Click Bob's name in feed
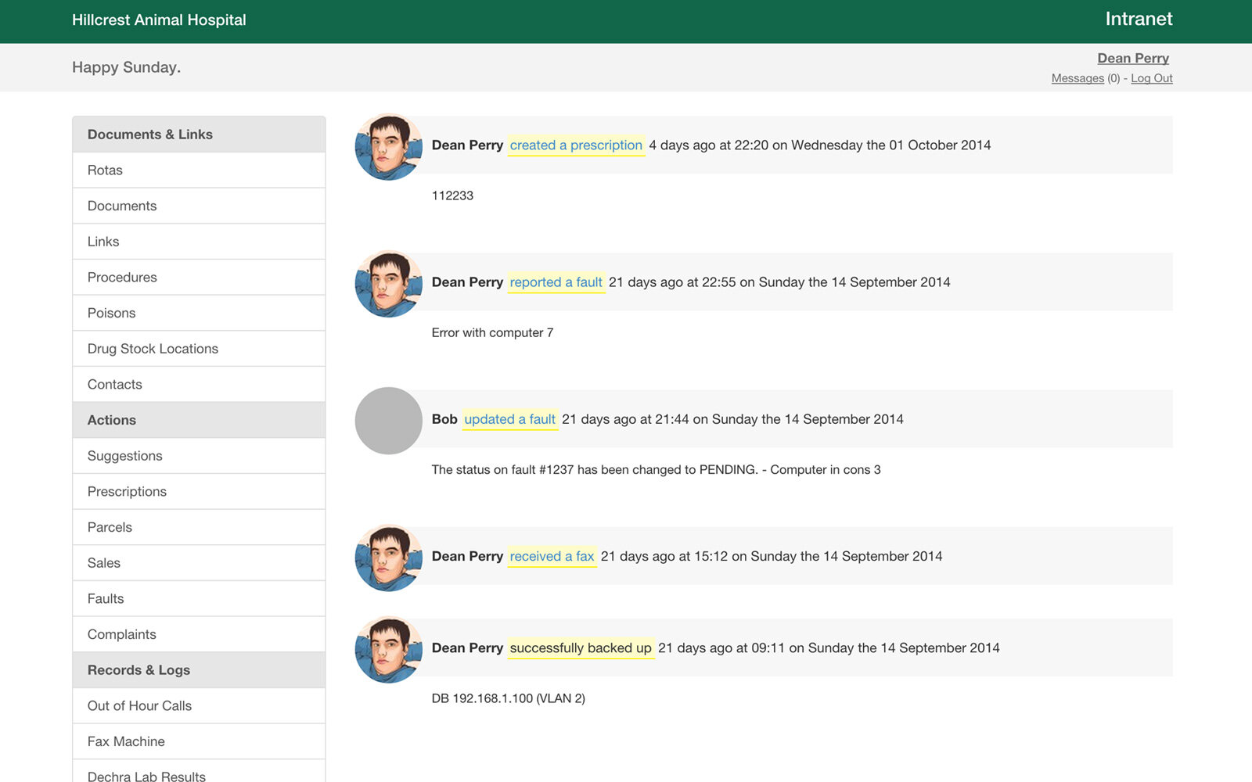This screenshot has width=1252, height=782. (x=444, y=419)
